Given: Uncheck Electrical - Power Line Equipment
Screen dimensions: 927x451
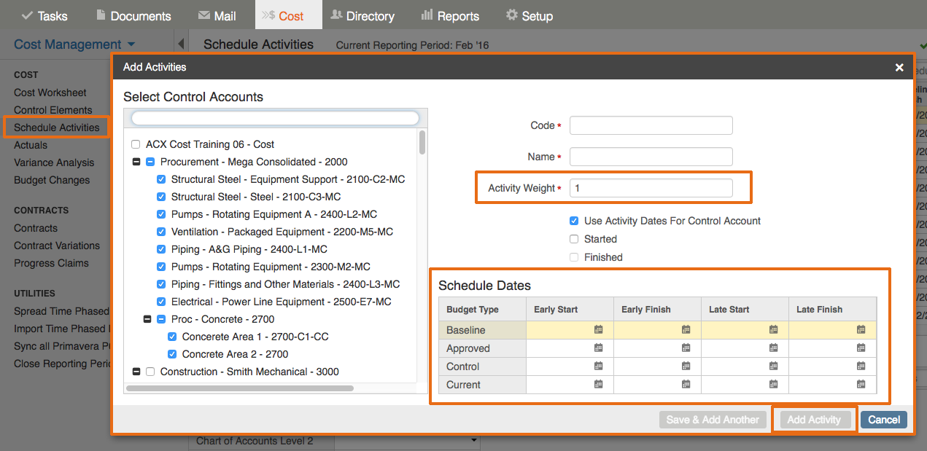Looking at the screenshot, I should click(x=161, y=302).
